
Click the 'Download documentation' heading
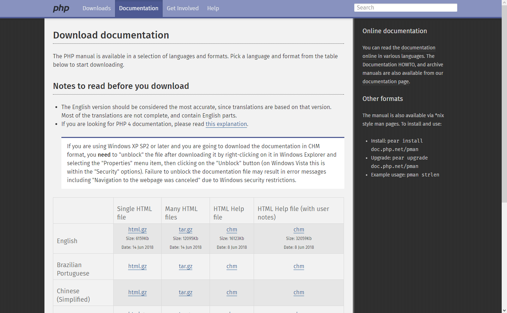[x=111, y=35]
